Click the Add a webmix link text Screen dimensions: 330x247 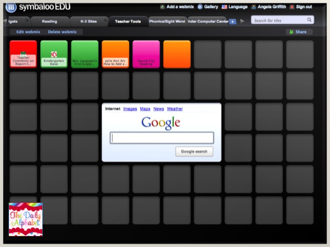point(180,7)
